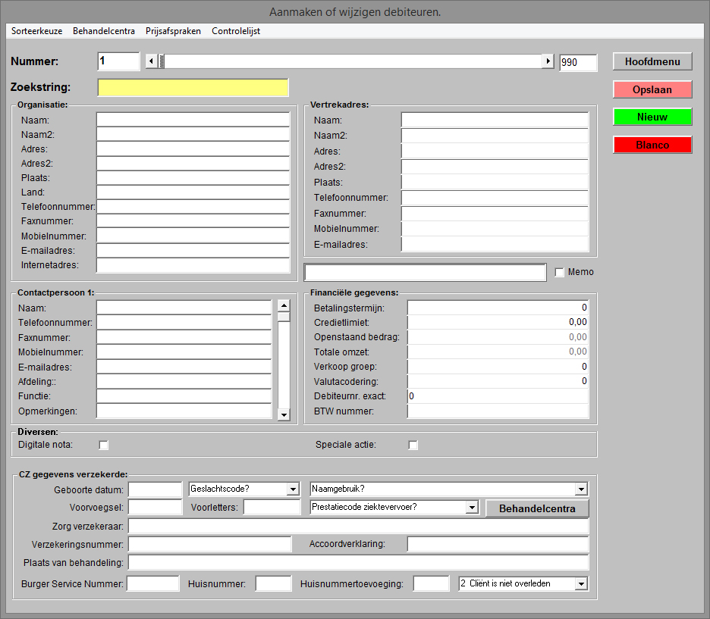Click the memo text field beside Memo checkbox

click(x=426, y=272)
